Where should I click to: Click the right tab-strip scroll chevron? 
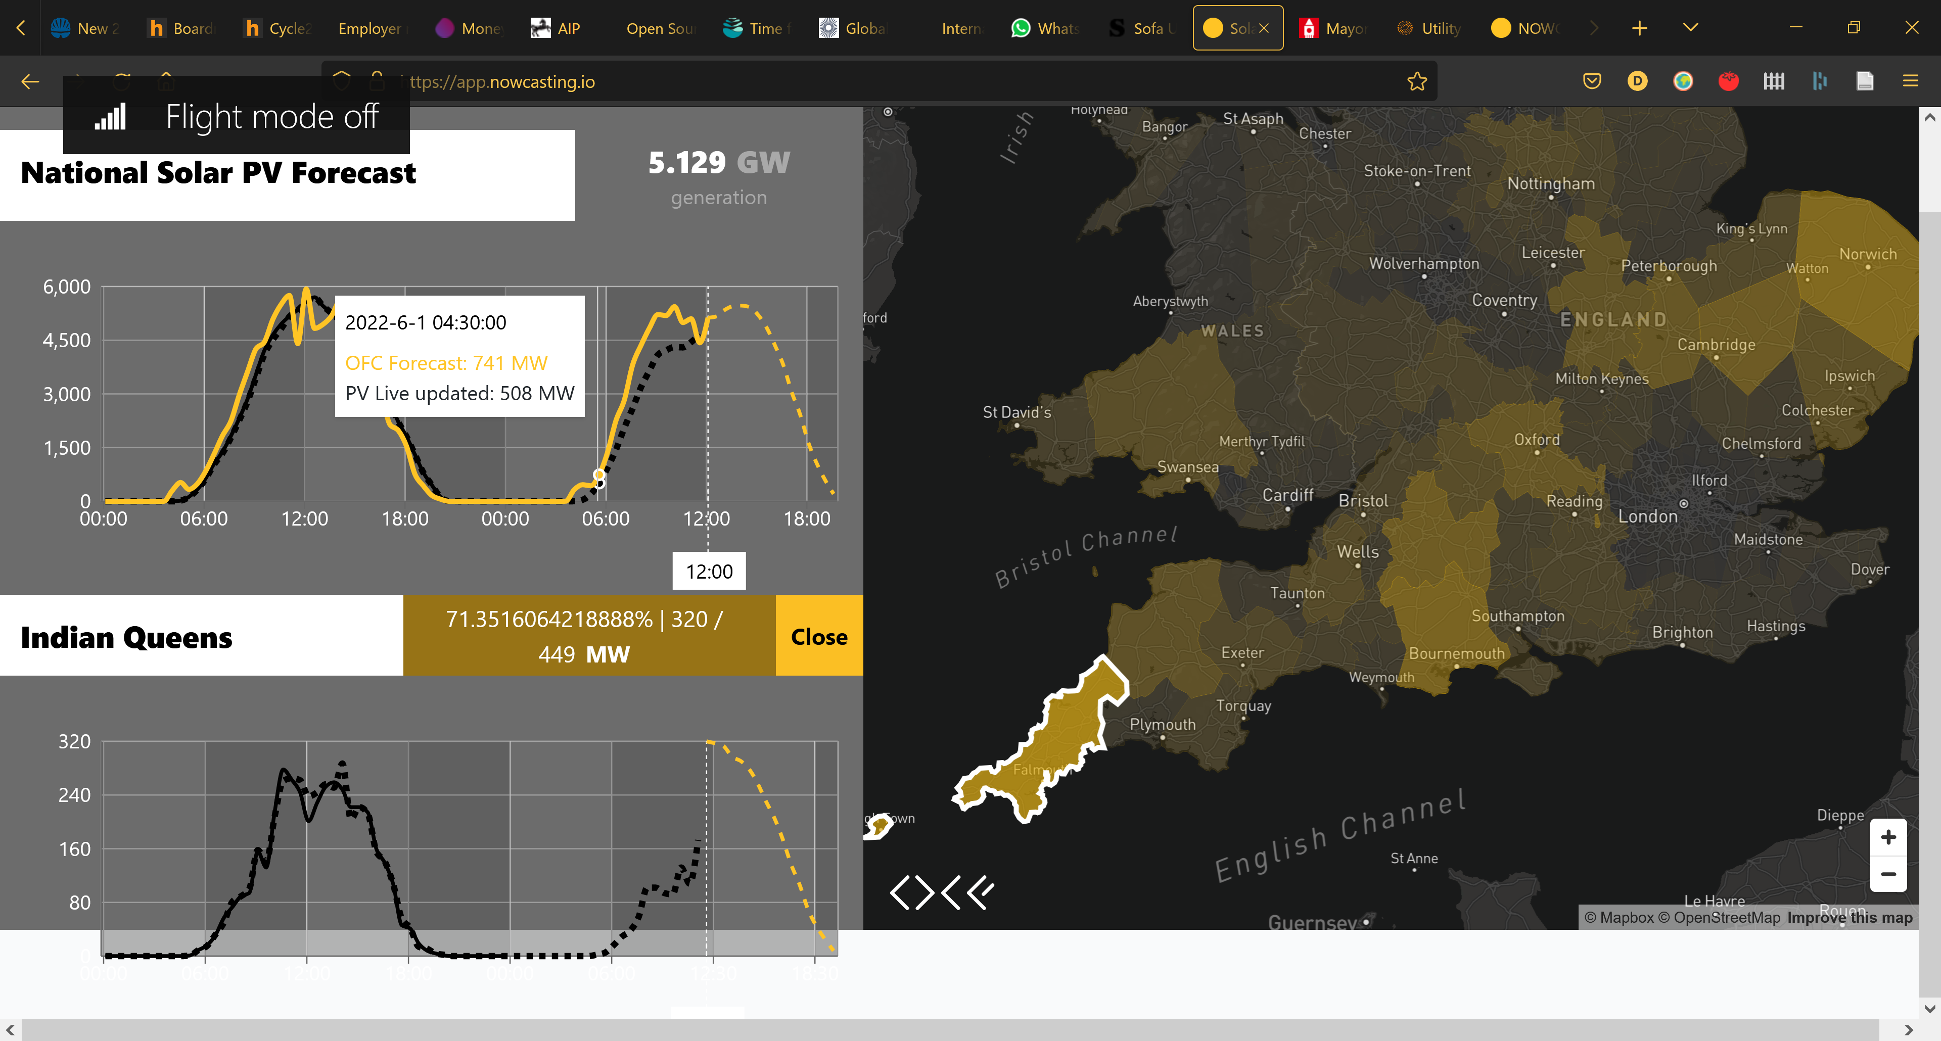click(x=1594, y=27)
